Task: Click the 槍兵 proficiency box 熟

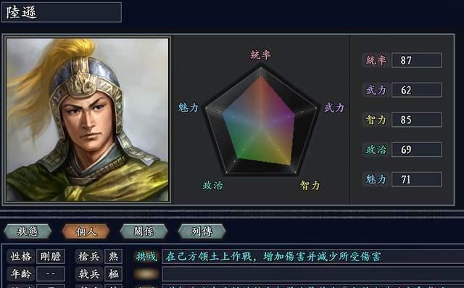Action: (113, 256)
